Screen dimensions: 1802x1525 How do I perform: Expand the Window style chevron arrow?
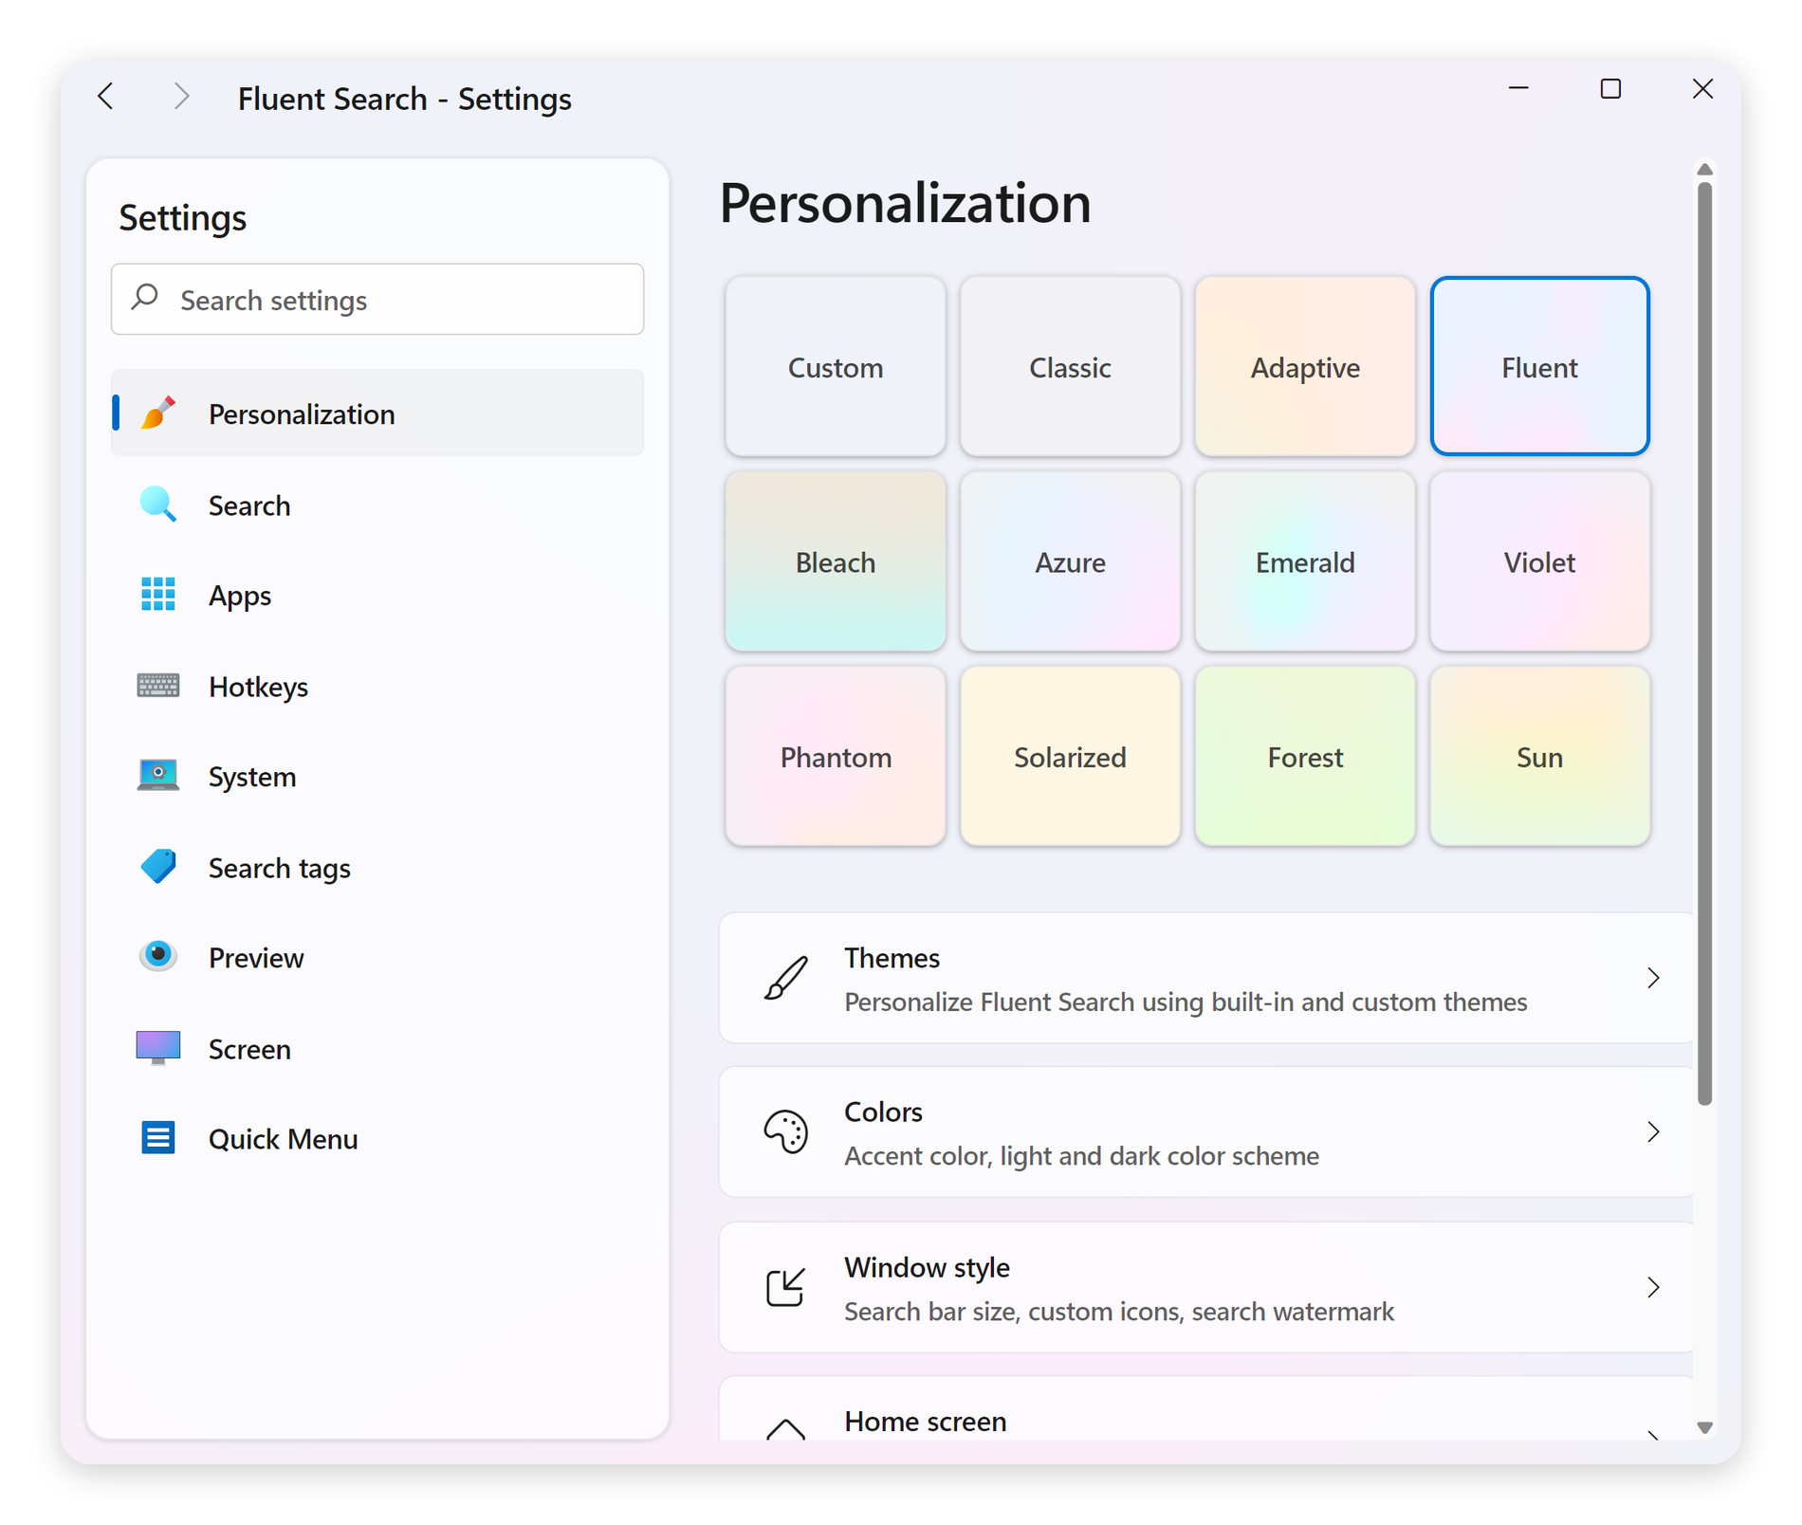[x=1653, y=1287]
